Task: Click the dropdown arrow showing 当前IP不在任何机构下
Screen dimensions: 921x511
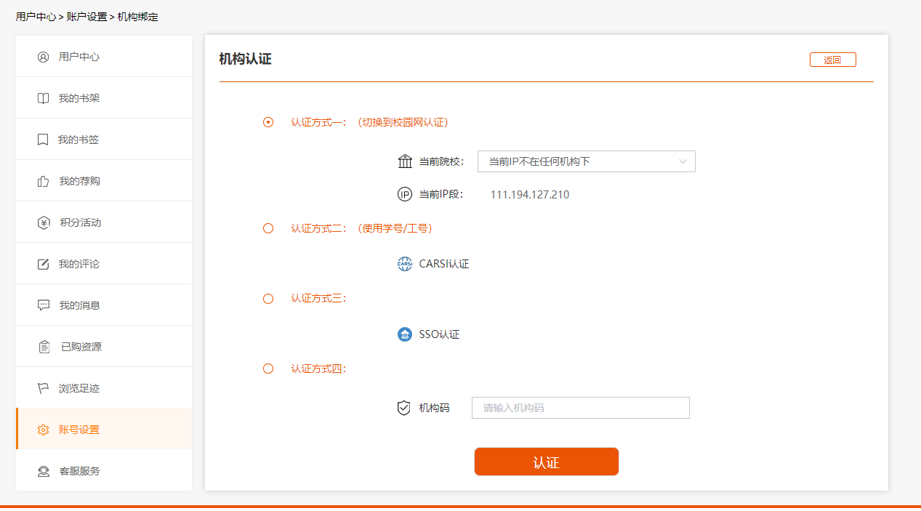Action: [682, 161]
